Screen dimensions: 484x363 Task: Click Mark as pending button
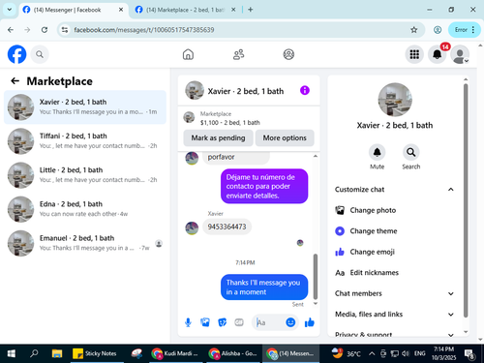click(x=218, y=137)
